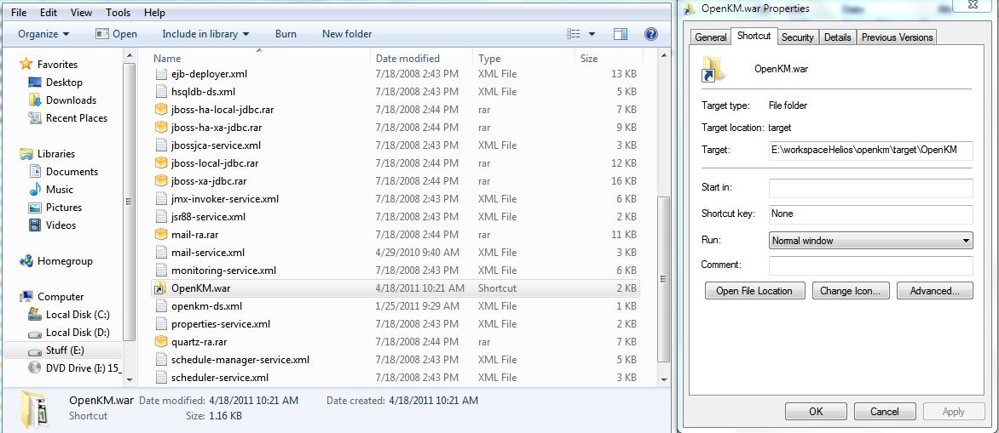Click the DVD Drive (I:) icon
The width and height of the screenshot is (999, 433).
pyautogui.click(x=35, y=367)
